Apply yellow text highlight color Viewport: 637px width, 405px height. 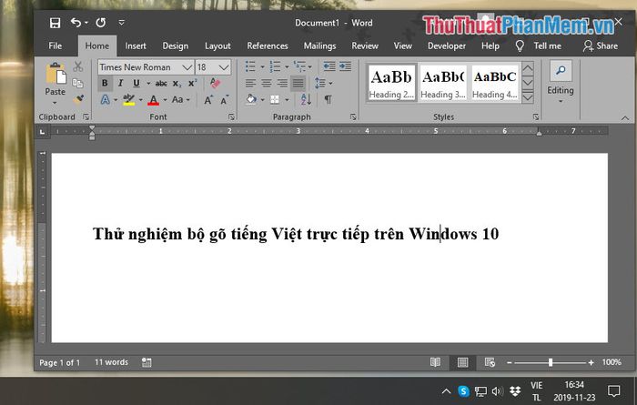(x=129, y=99)
